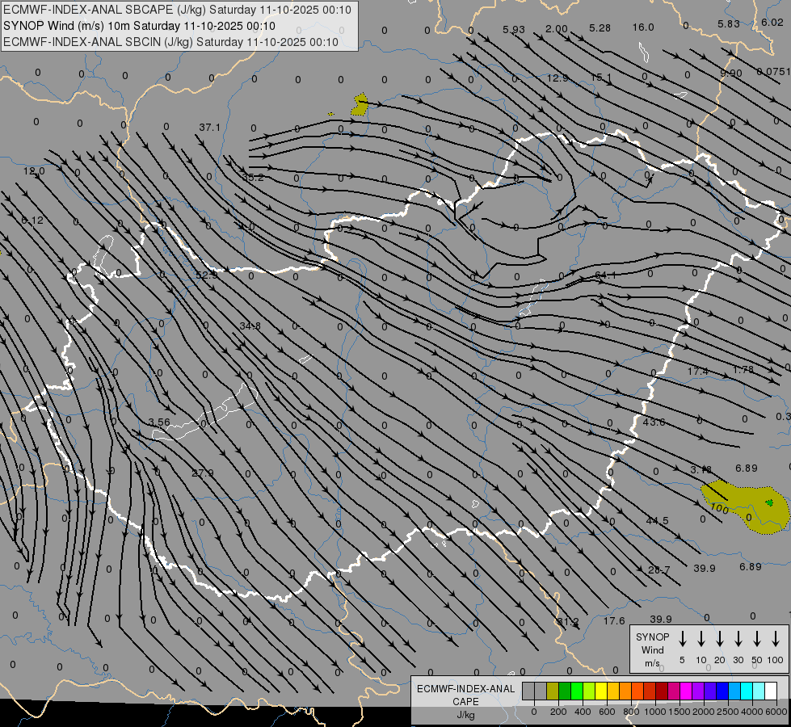Viewport: 791px width, 727px height.
Task: Click the value 12.9 on the map
Action: coord(557,78)
